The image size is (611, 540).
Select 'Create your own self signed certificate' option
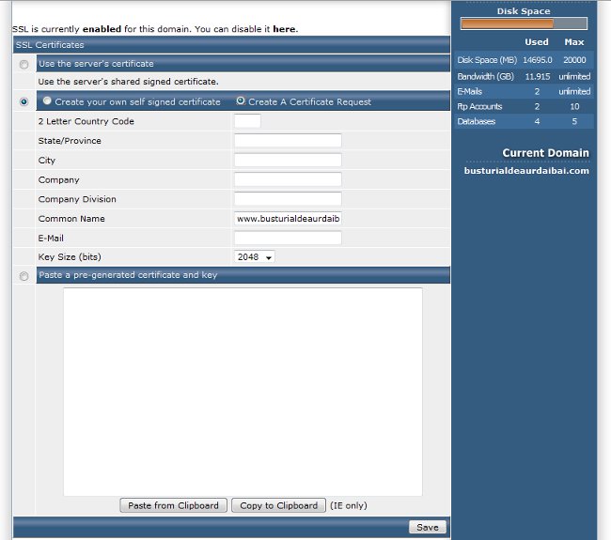47,101
